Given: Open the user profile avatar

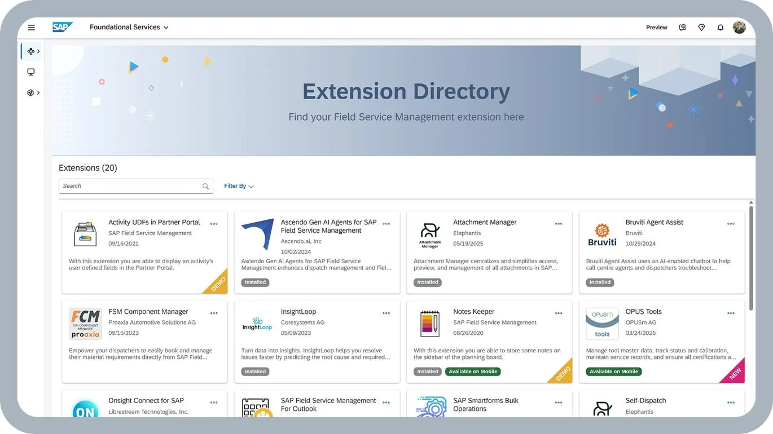Looking at the screenshot, I should click(x=739, y=27).
